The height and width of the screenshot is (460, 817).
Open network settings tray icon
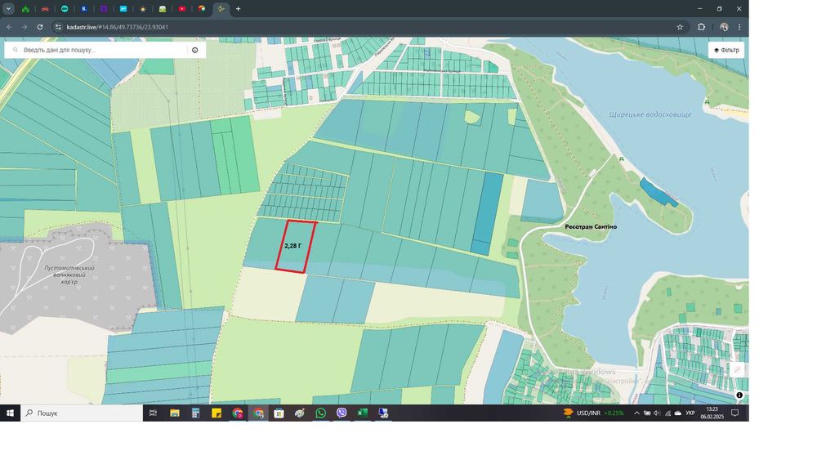tap(667, 413)
